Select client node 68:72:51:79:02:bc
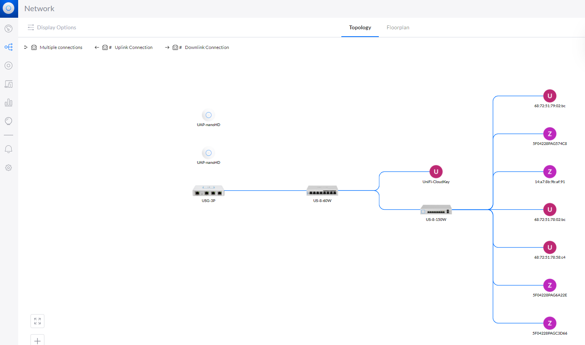The image size is (585, 345). [x=550, y=96]
